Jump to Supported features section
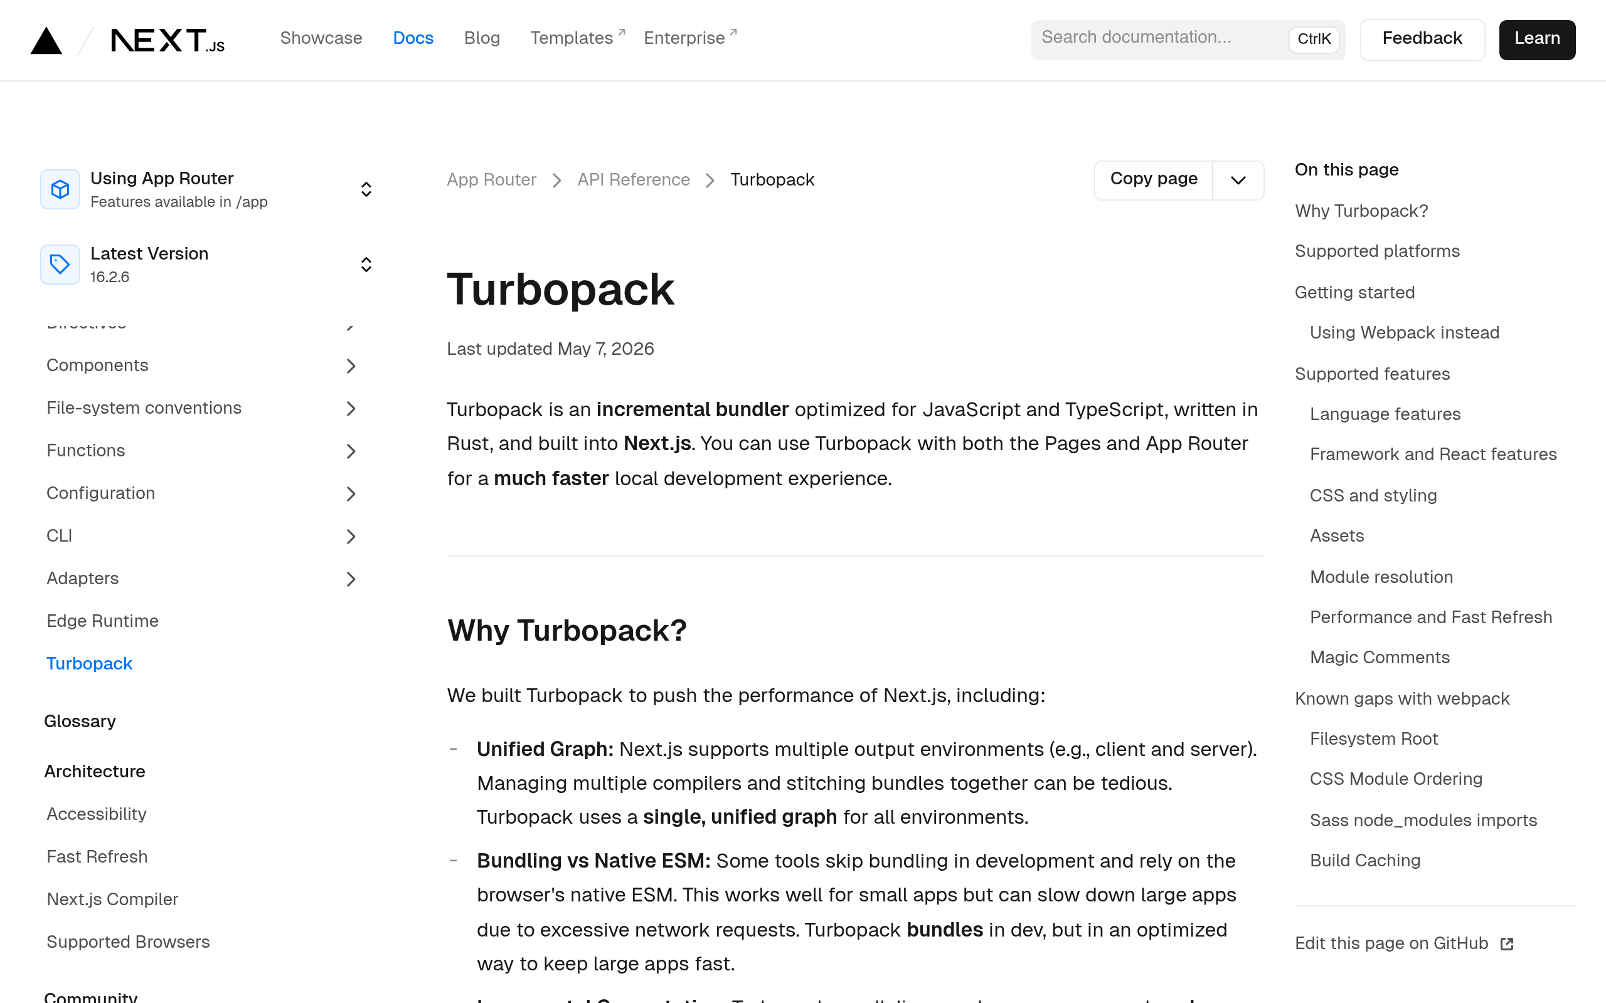 coord(1372,374)
